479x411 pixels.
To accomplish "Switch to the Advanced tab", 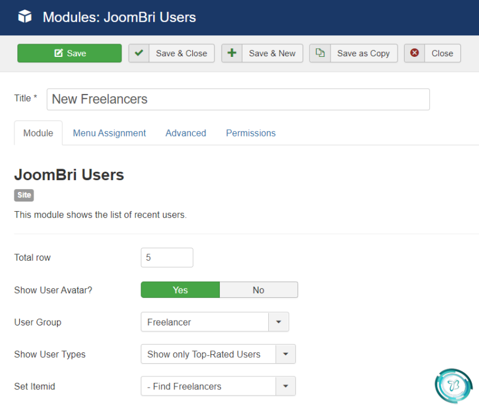I will [x=186, y=133].
